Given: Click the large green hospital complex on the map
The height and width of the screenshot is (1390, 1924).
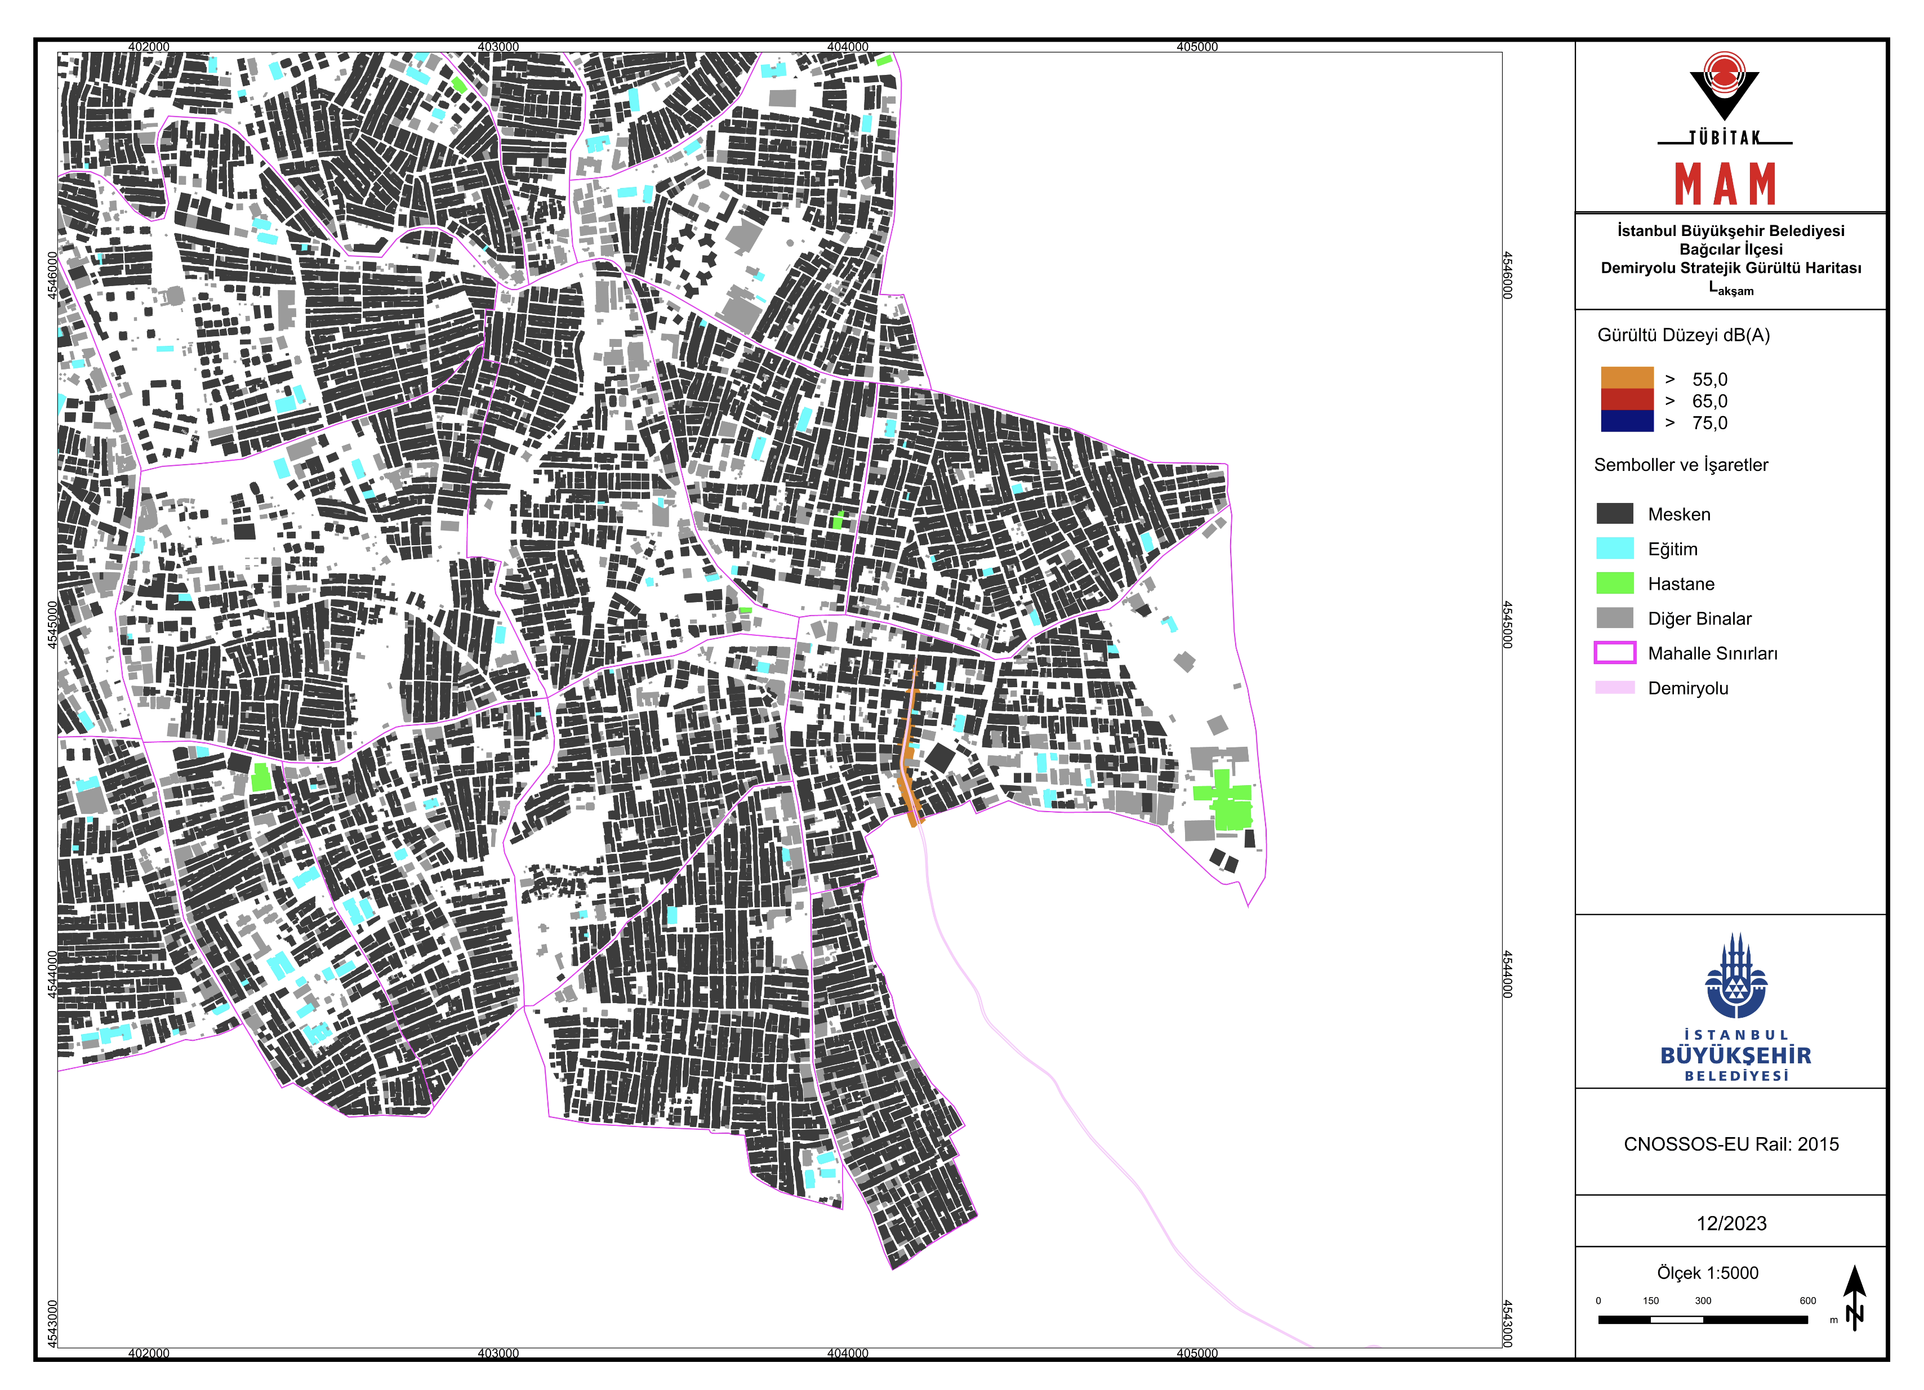Looking at the screenshot, I should [1223, 800].
